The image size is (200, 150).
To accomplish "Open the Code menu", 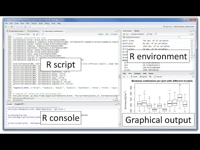I will click(16, 23).
